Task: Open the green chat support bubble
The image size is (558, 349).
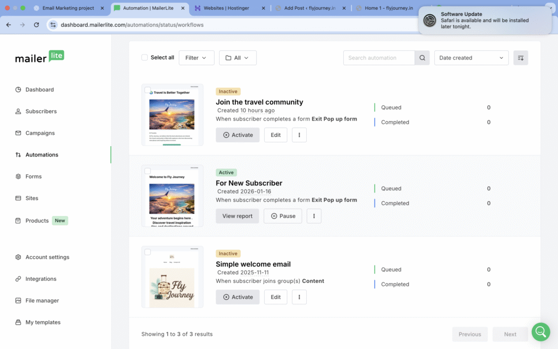Action: (x=541, y=332)
